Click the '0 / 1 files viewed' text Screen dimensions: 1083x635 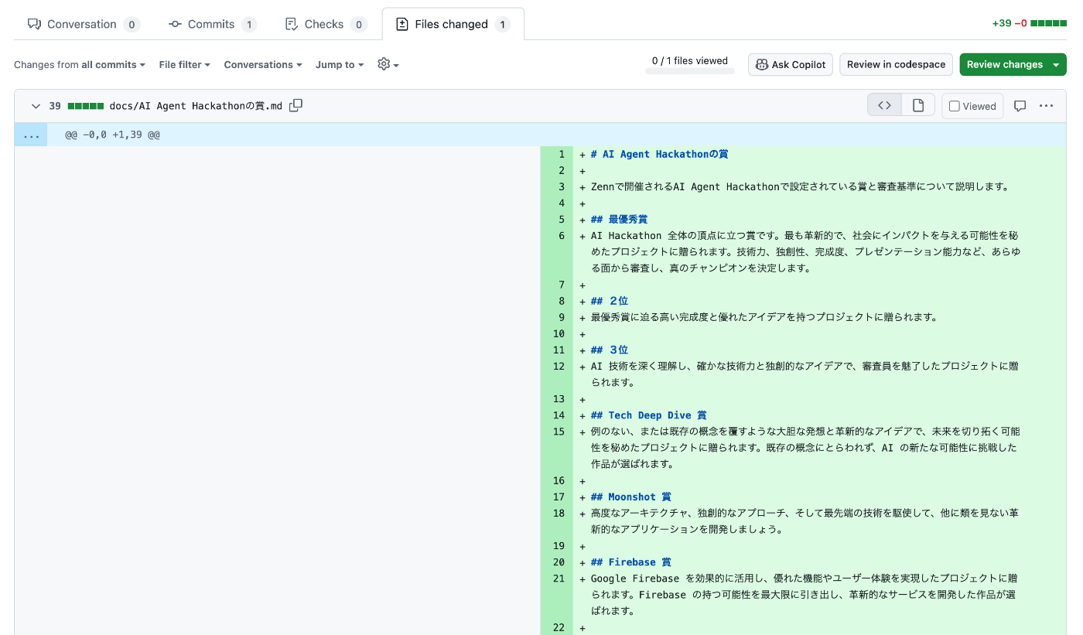coord(690,61)
